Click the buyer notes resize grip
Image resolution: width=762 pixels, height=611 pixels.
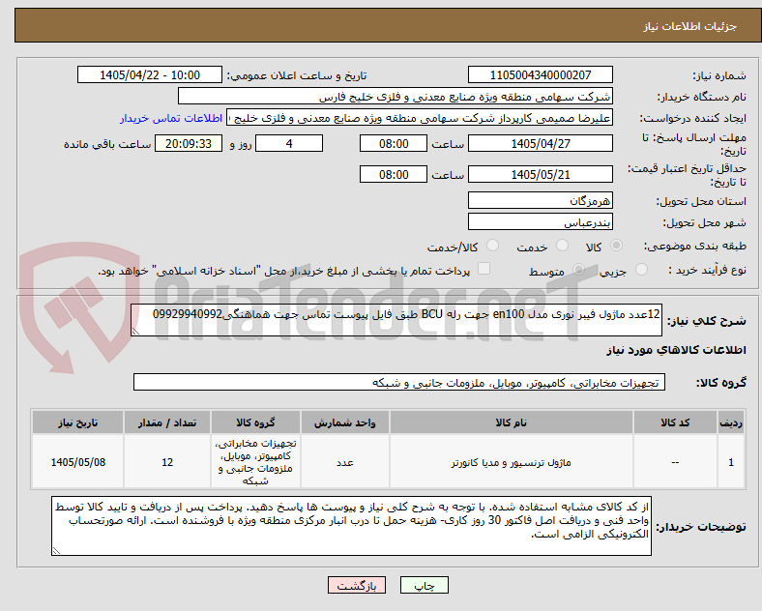56,550
